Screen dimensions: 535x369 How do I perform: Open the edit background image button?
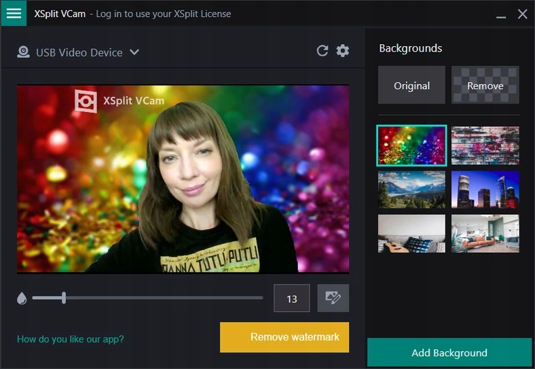(x=333, y=298)
